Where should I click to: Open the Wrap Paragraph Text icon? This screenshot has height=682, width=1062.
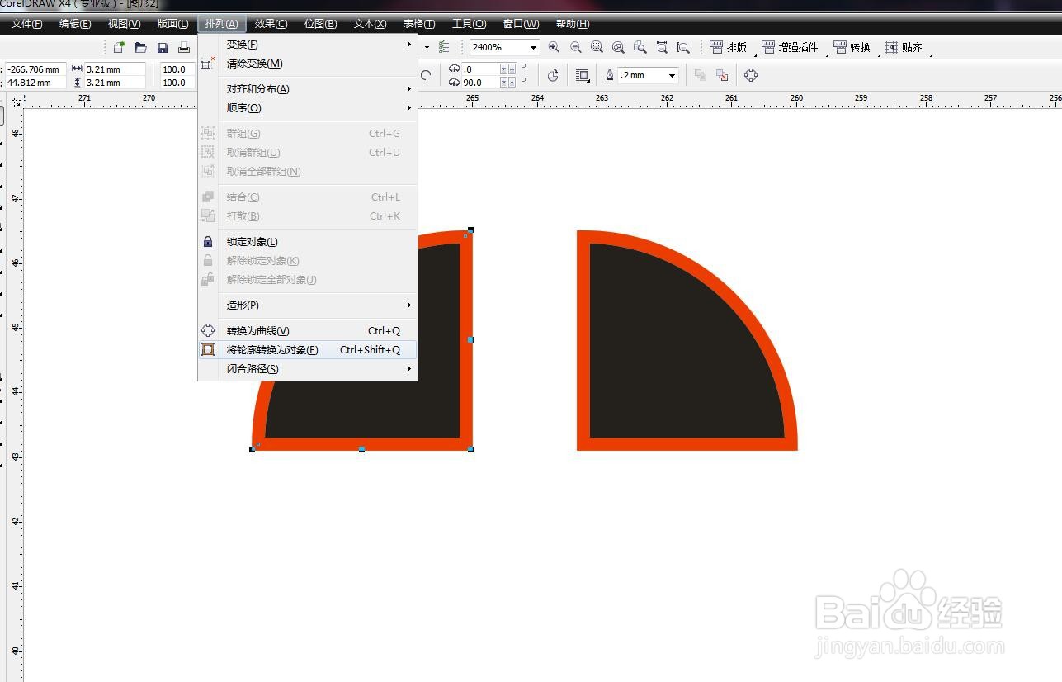click(x=583, y=75)
